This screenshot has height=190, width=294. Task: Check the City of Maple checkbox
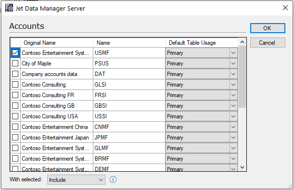[15, 63]
